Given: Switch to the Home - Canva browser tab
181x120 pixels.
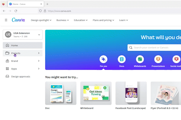Looking at the screenshot, I should coord(26,4).
